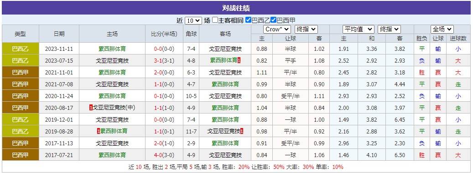Click the 进球数 column header
473x173 pixels.
tap(458, 39)
